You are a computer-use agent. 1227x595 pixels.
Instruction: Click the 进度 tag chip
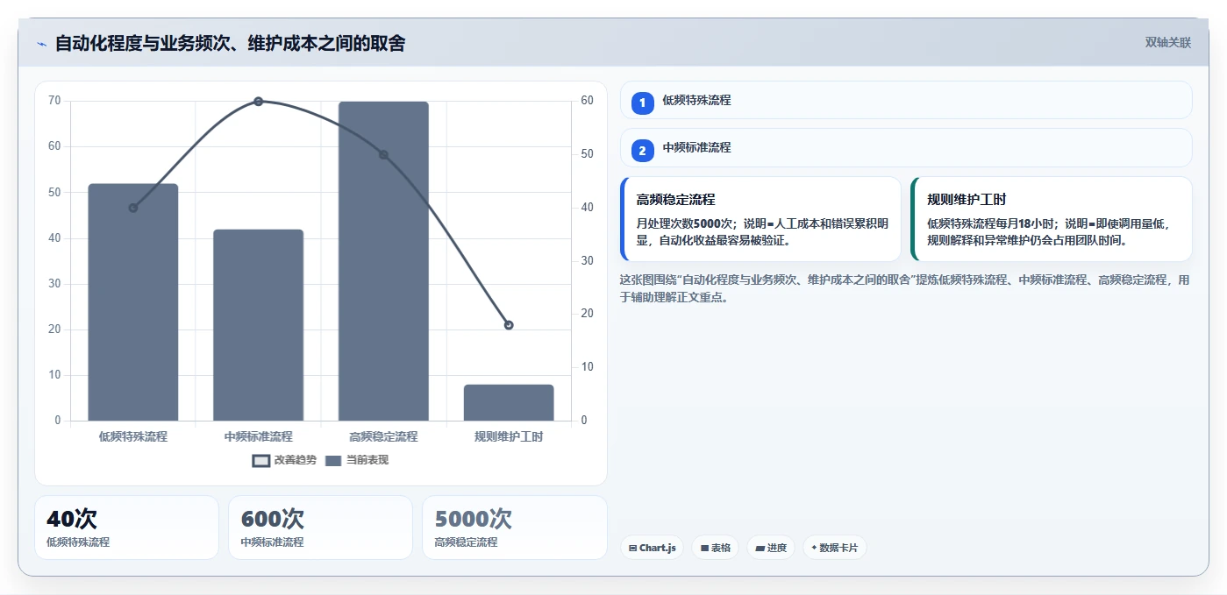click(771, 548)
